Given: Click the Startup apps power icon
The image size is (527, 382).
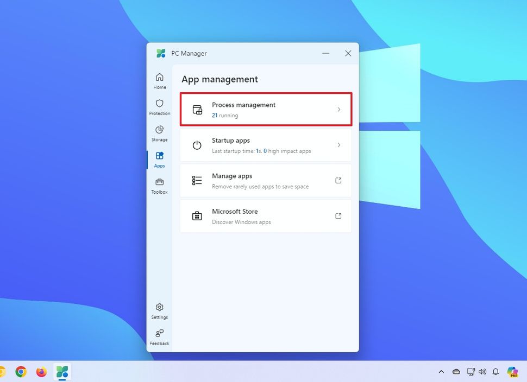Looking at the screenshot, I should coord(197,145).
